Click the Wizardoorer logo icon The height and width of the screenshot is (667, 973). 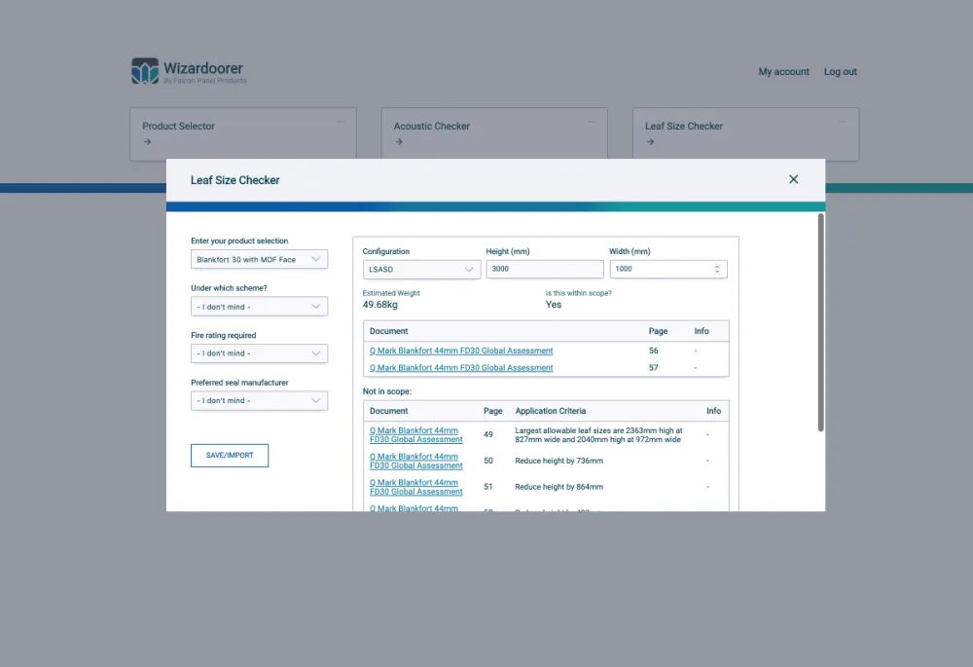click(x=145, y=71)
